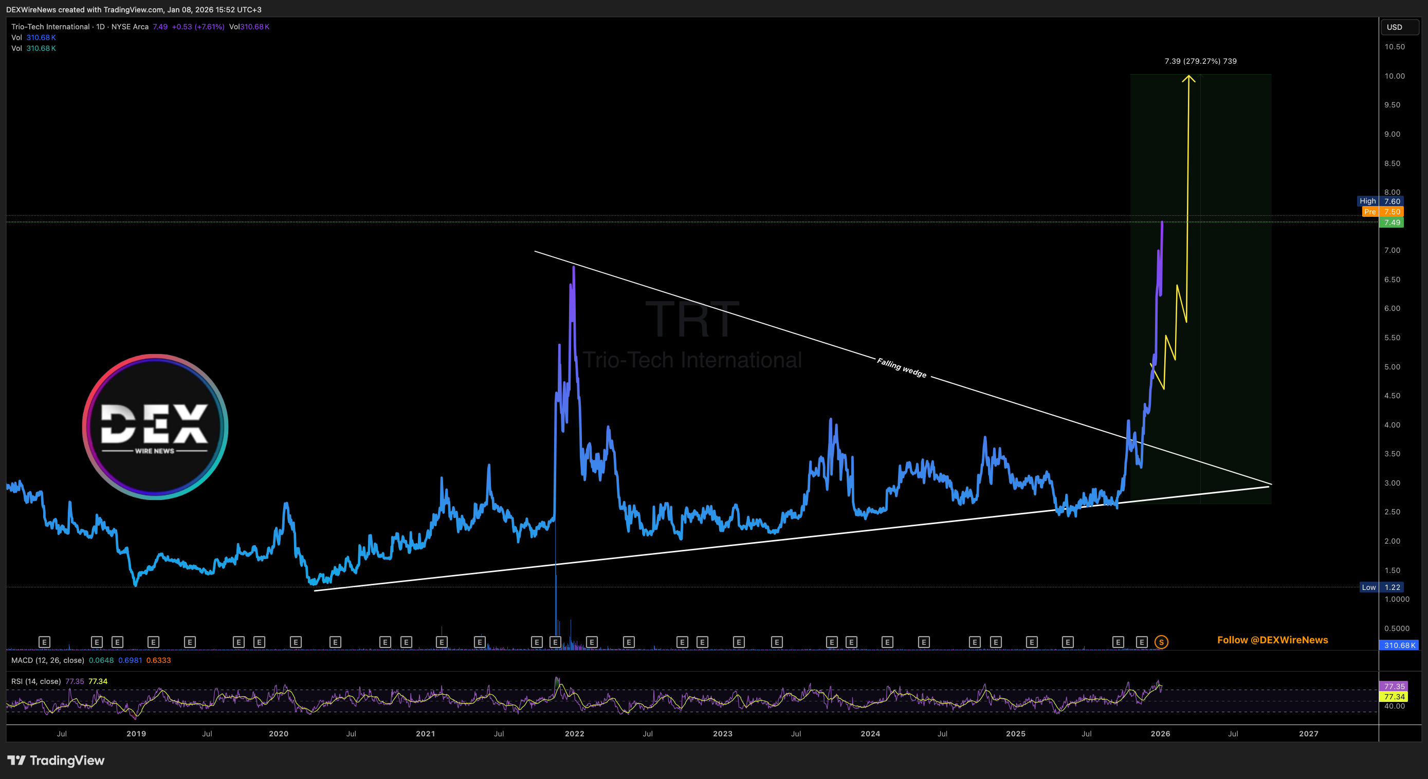Open the USD currency selector
Image resolution: width=1428 pixels, height=779 pixels.
[x=1400, y=27]
